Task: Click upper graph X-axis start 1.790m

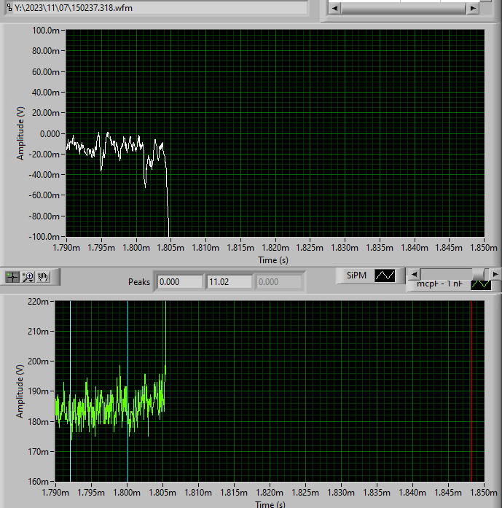Action: [66, 248]
